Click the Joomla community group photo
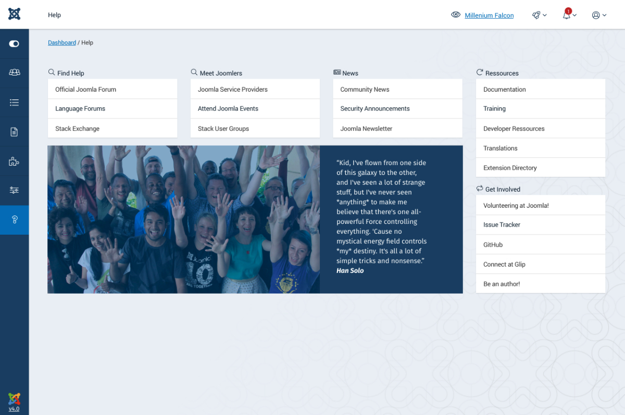This screenshot has height=415, width=625. click(184, 219)
